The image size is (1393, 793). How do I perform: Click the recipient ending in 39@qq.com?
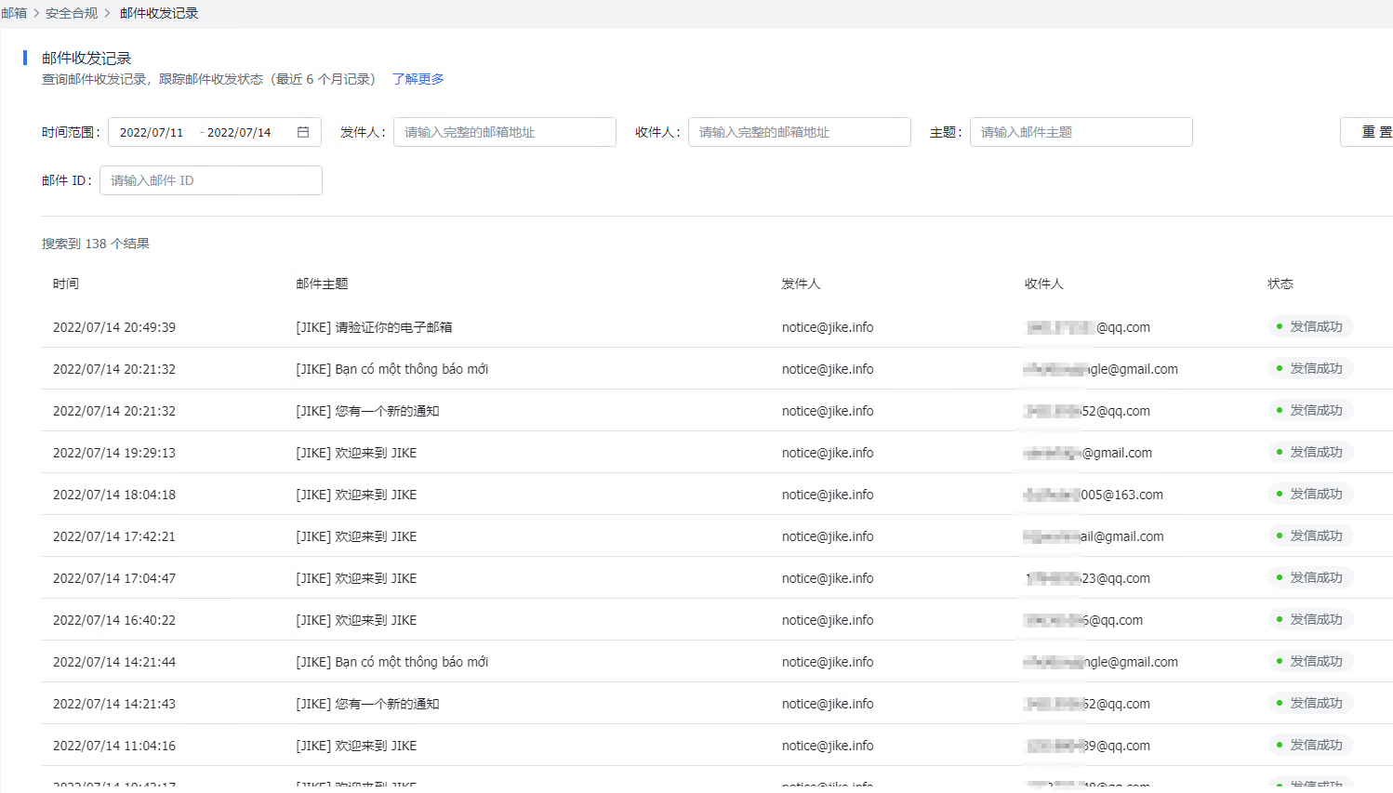point(1087,746)
